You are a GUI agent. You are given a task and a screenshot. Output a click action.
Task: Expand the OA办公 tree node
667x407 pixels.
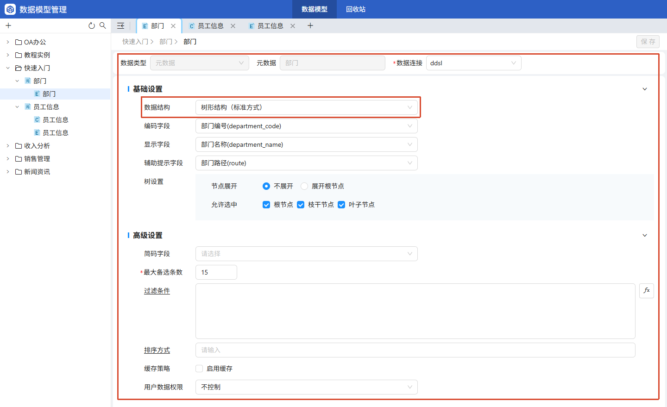pos(8,42)
